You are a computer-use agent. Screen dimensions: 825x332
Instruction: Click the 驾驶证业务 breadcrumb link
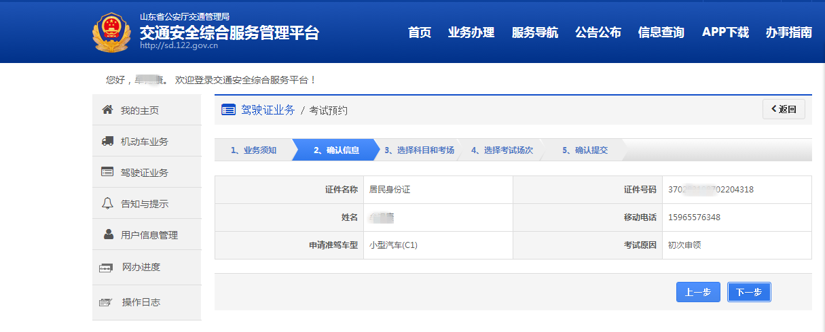[268, 110]
